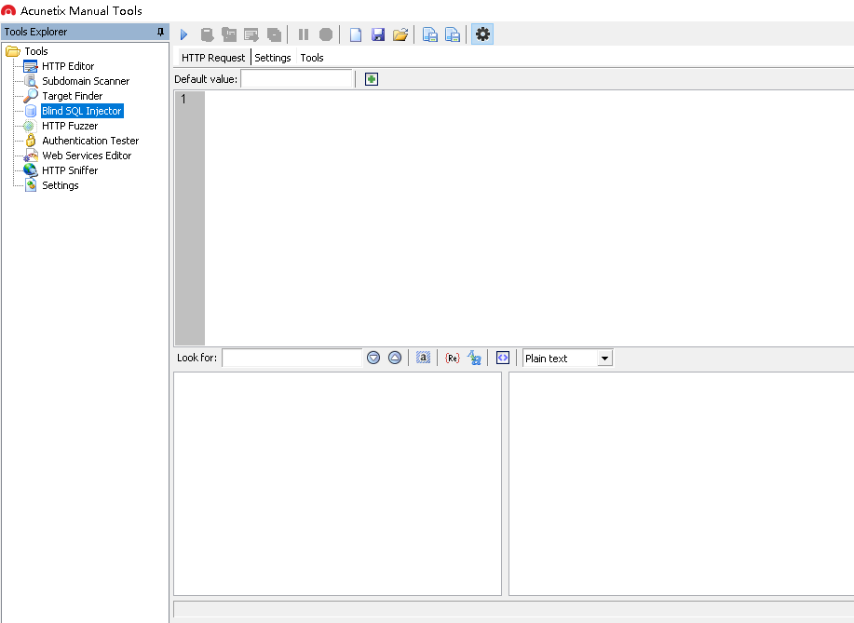Pin the Tools Explorer panel

(x=160, y=32)
